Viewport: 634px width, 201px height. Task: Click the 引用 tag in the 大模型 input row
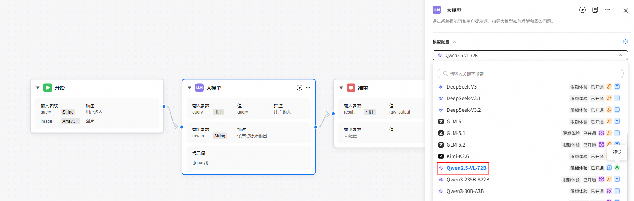[x=218, y=112]
